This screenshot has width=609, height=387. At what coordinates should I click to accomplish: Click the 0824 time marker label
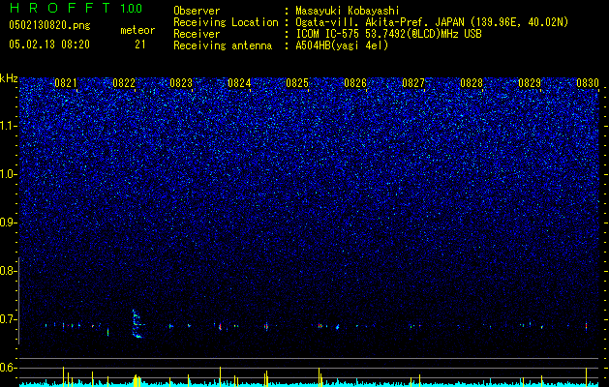239,83
